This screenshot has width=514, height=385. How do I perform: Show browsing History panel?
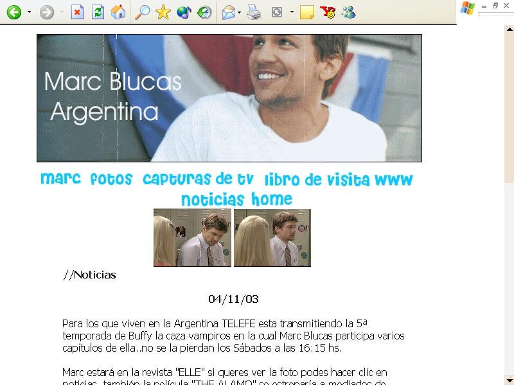(204, 12)
